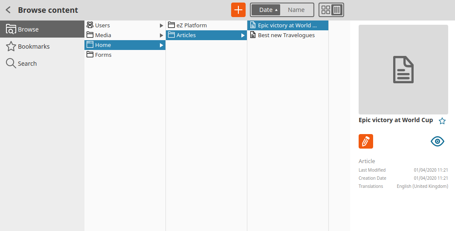This screenshot has width=455, height=231.
Task: Click the Search magnifier icon
Action: [11, 63]
